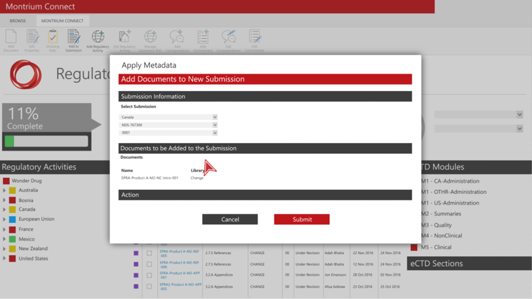Click purple marker on SPRA2-Product A-M3-APP-002 row

pos(136,286)
